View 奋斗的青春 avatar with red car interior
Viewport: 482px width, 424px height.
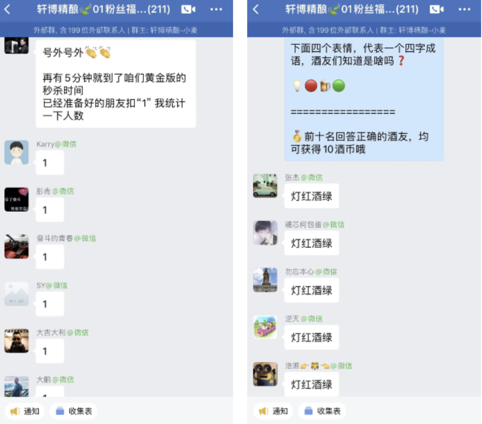tap(17, 247)
